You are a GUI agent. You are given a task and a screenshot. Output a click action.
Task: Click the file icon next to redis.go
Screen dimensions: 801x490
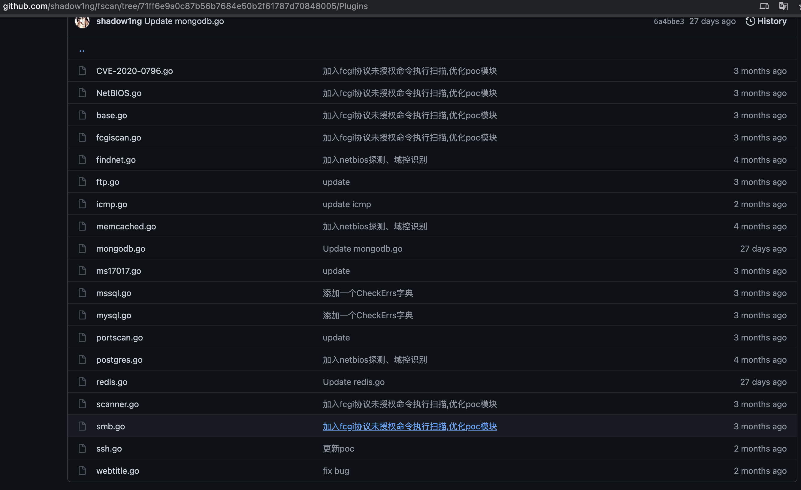tap(82, 382)
